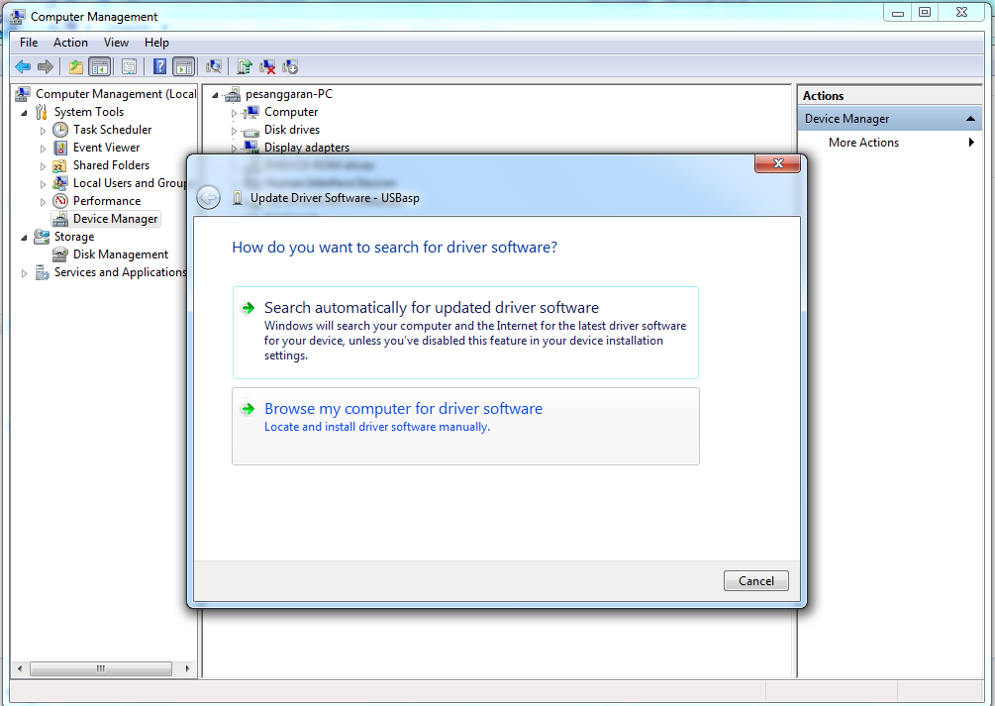
Task: Cancel the driver update wizard
Action: [755, 580]
